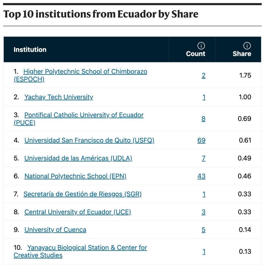Click count 43 for EPN
This screenshot has height=269, width=265.
[x=201, y=176]
